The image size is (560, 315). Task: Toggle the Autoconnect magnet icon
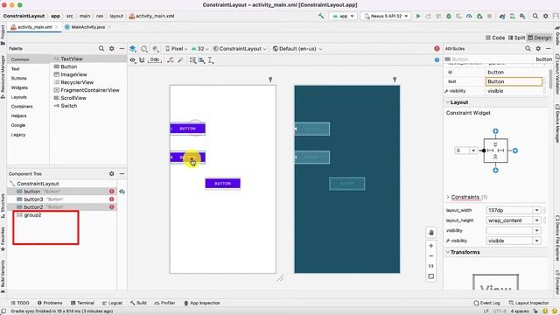point(142,60)
